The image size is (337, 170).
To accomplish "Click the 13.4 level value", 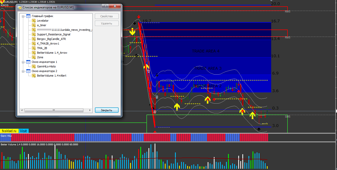I will click(x=276, y=39).
